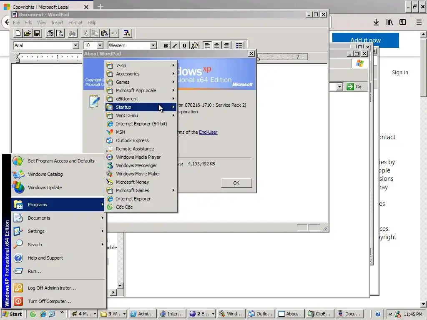Click the Add it now button
Image resolution: width=427 pixels, height=320 pixels.
(x=365, y=40)
